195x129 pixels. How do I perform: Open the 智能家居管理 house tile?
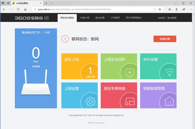point(158,95)
